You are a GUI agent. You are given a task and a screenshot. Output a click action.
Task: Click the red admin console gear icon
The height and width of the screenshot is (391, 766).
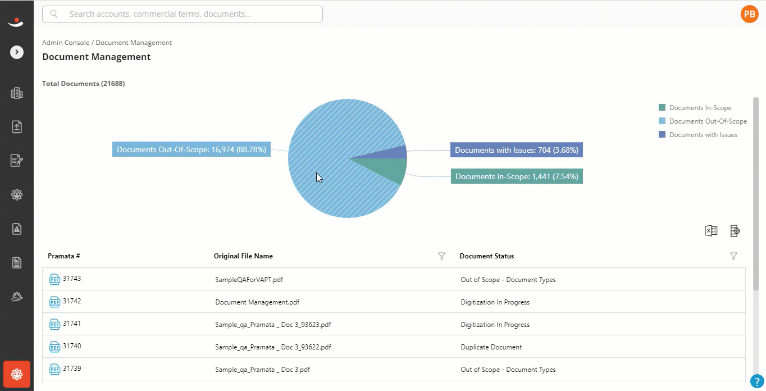point(17,374)
